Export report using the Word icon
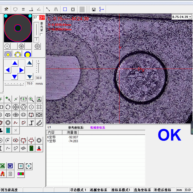193x193 pixels. pyautogui.click(x=10, y=166)
